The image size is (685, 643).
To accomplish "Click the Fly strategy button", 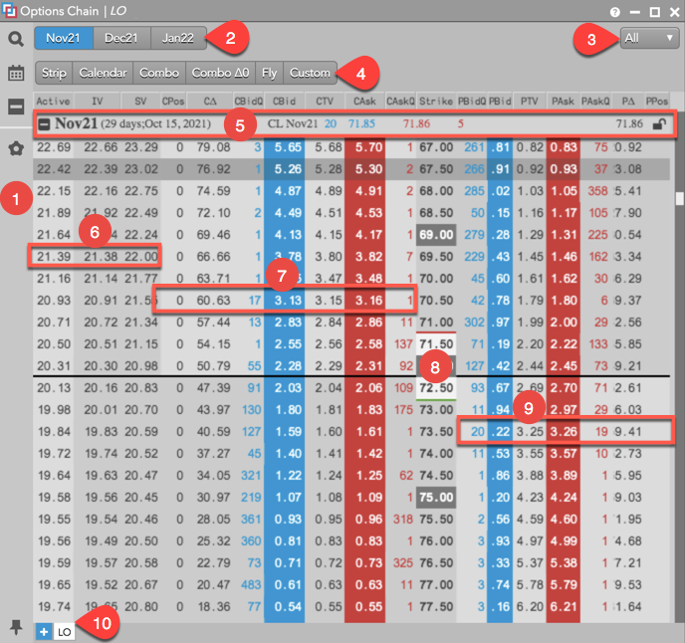I will coord(269,73).
